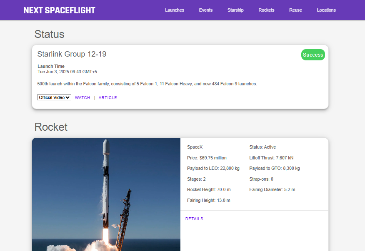Click the green Success status badge

point(312,55)
